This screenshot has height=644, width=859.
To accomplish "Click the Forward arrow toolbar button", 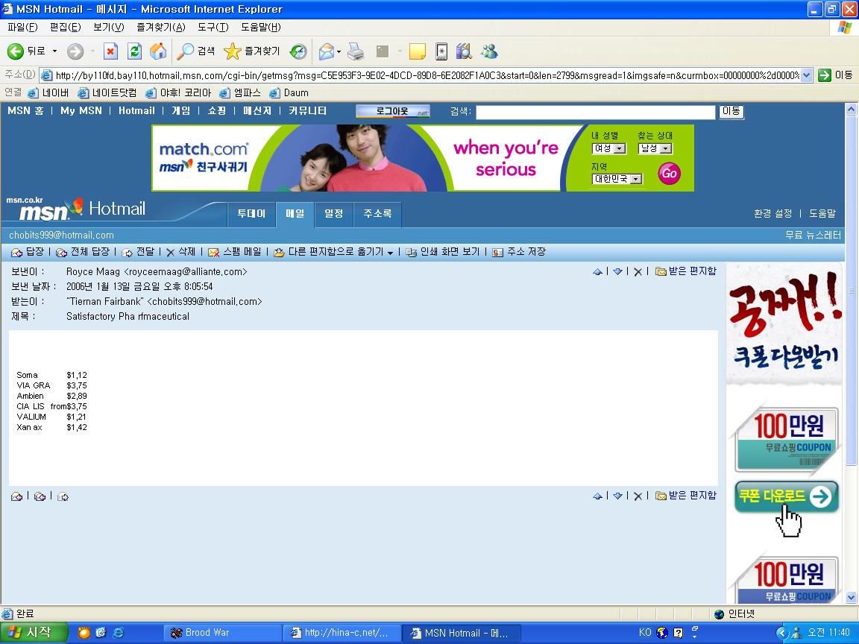I will tap(75, 51).
